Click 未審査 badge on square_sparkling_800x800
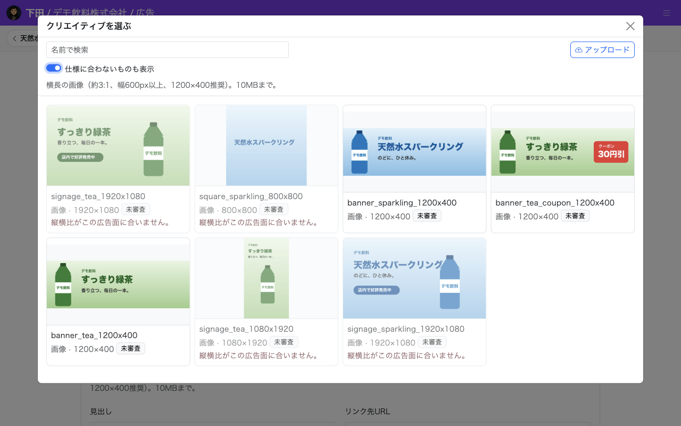This screenshot has height=426, width=681. point(274,209)
